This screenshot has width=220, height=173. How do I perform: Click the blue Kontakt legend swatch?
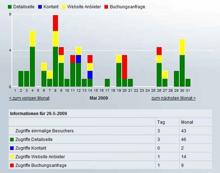click(x=40, y=7)
